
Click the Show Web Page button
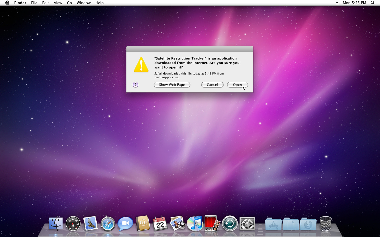[172, 85]
